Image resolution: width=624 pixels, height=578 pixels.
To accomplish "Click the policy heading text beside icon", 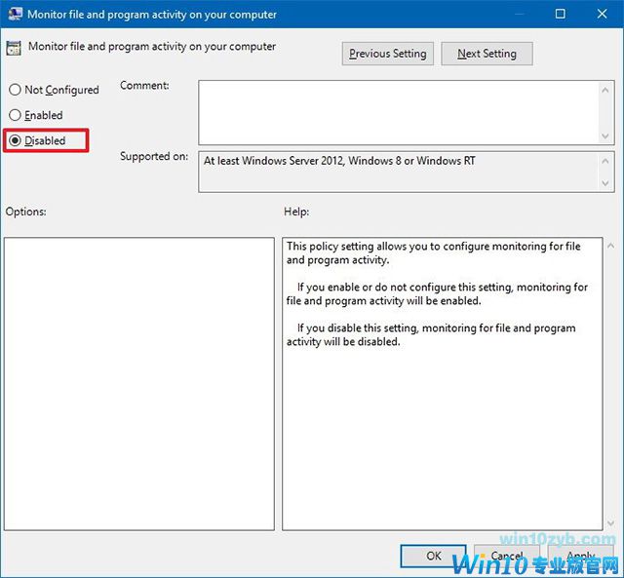I will pos(152,47).
